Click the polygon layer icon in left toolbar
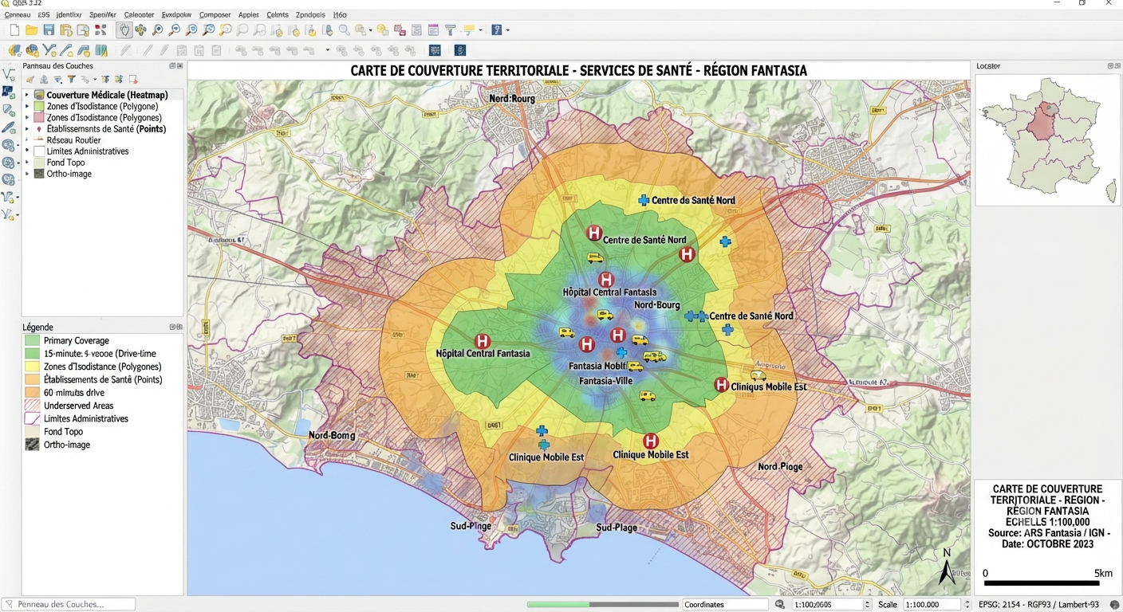Image resolution: width=1123 pixels, height=612 pixels. [10, 110]
